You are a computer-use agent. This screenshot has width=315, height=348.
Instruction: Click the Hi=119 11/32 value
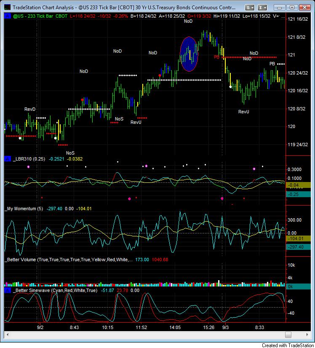(x=227, y=16)
